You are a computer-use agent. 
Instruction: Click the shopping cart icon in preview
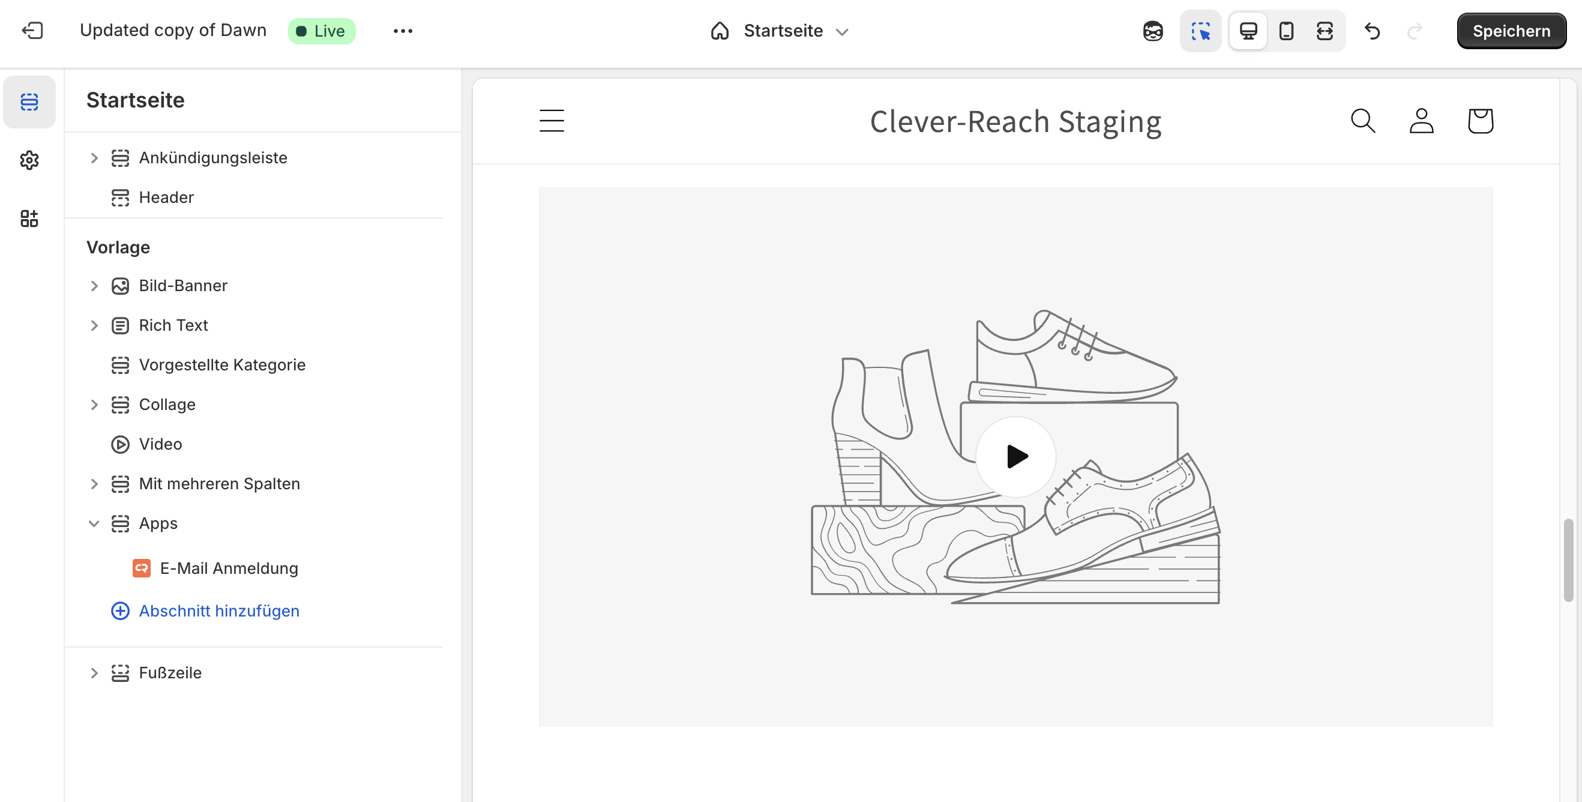(x=1480, y=121)
